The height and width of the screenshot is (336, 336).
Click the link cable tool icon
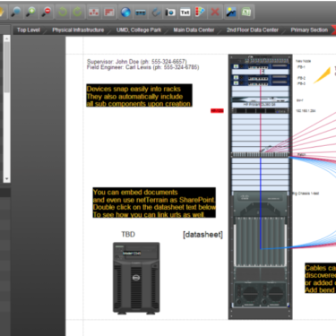pos(155,12)
